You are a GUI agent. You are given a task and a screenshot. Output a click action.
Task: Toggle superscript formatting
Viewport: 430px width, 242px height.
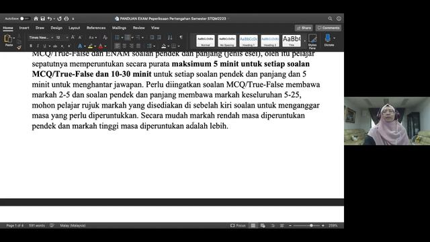click(x=69, y=46)
